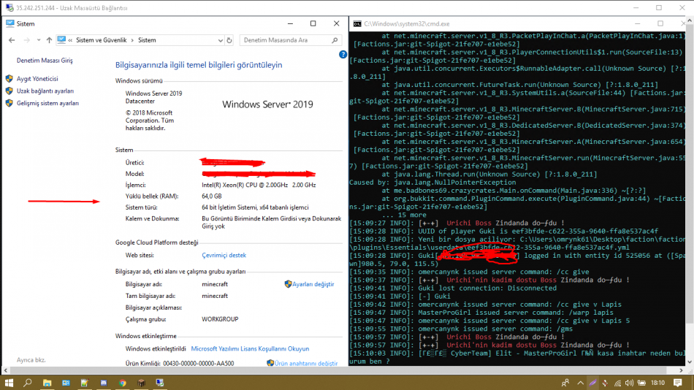Click the shield icon next to Uzak bağlantı ayarları
This screenshot has width=694, height=390.
point(9,91)
